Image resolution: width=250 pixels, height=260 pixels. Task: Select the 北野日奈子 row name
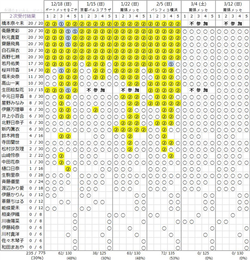[12, 122]
